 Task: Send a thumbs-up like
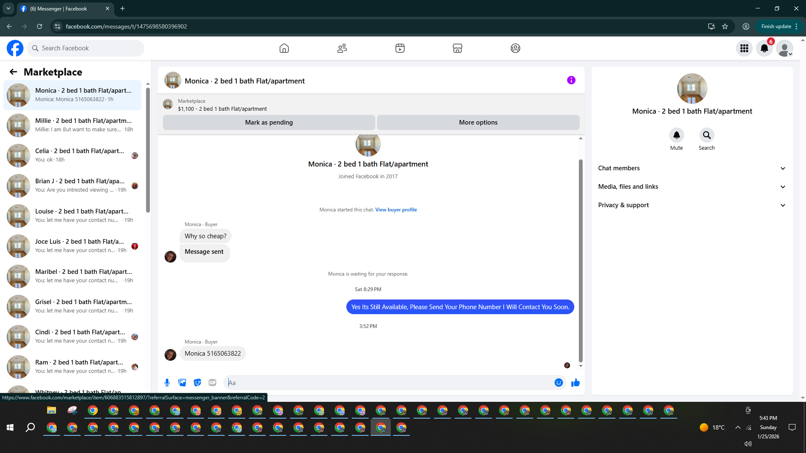[576, 383]
